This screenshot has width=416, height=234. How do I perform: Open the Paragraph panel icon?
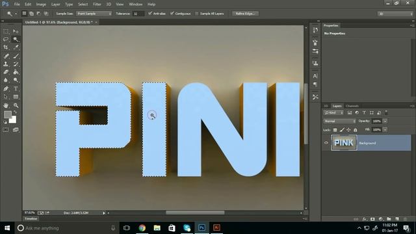315,84
